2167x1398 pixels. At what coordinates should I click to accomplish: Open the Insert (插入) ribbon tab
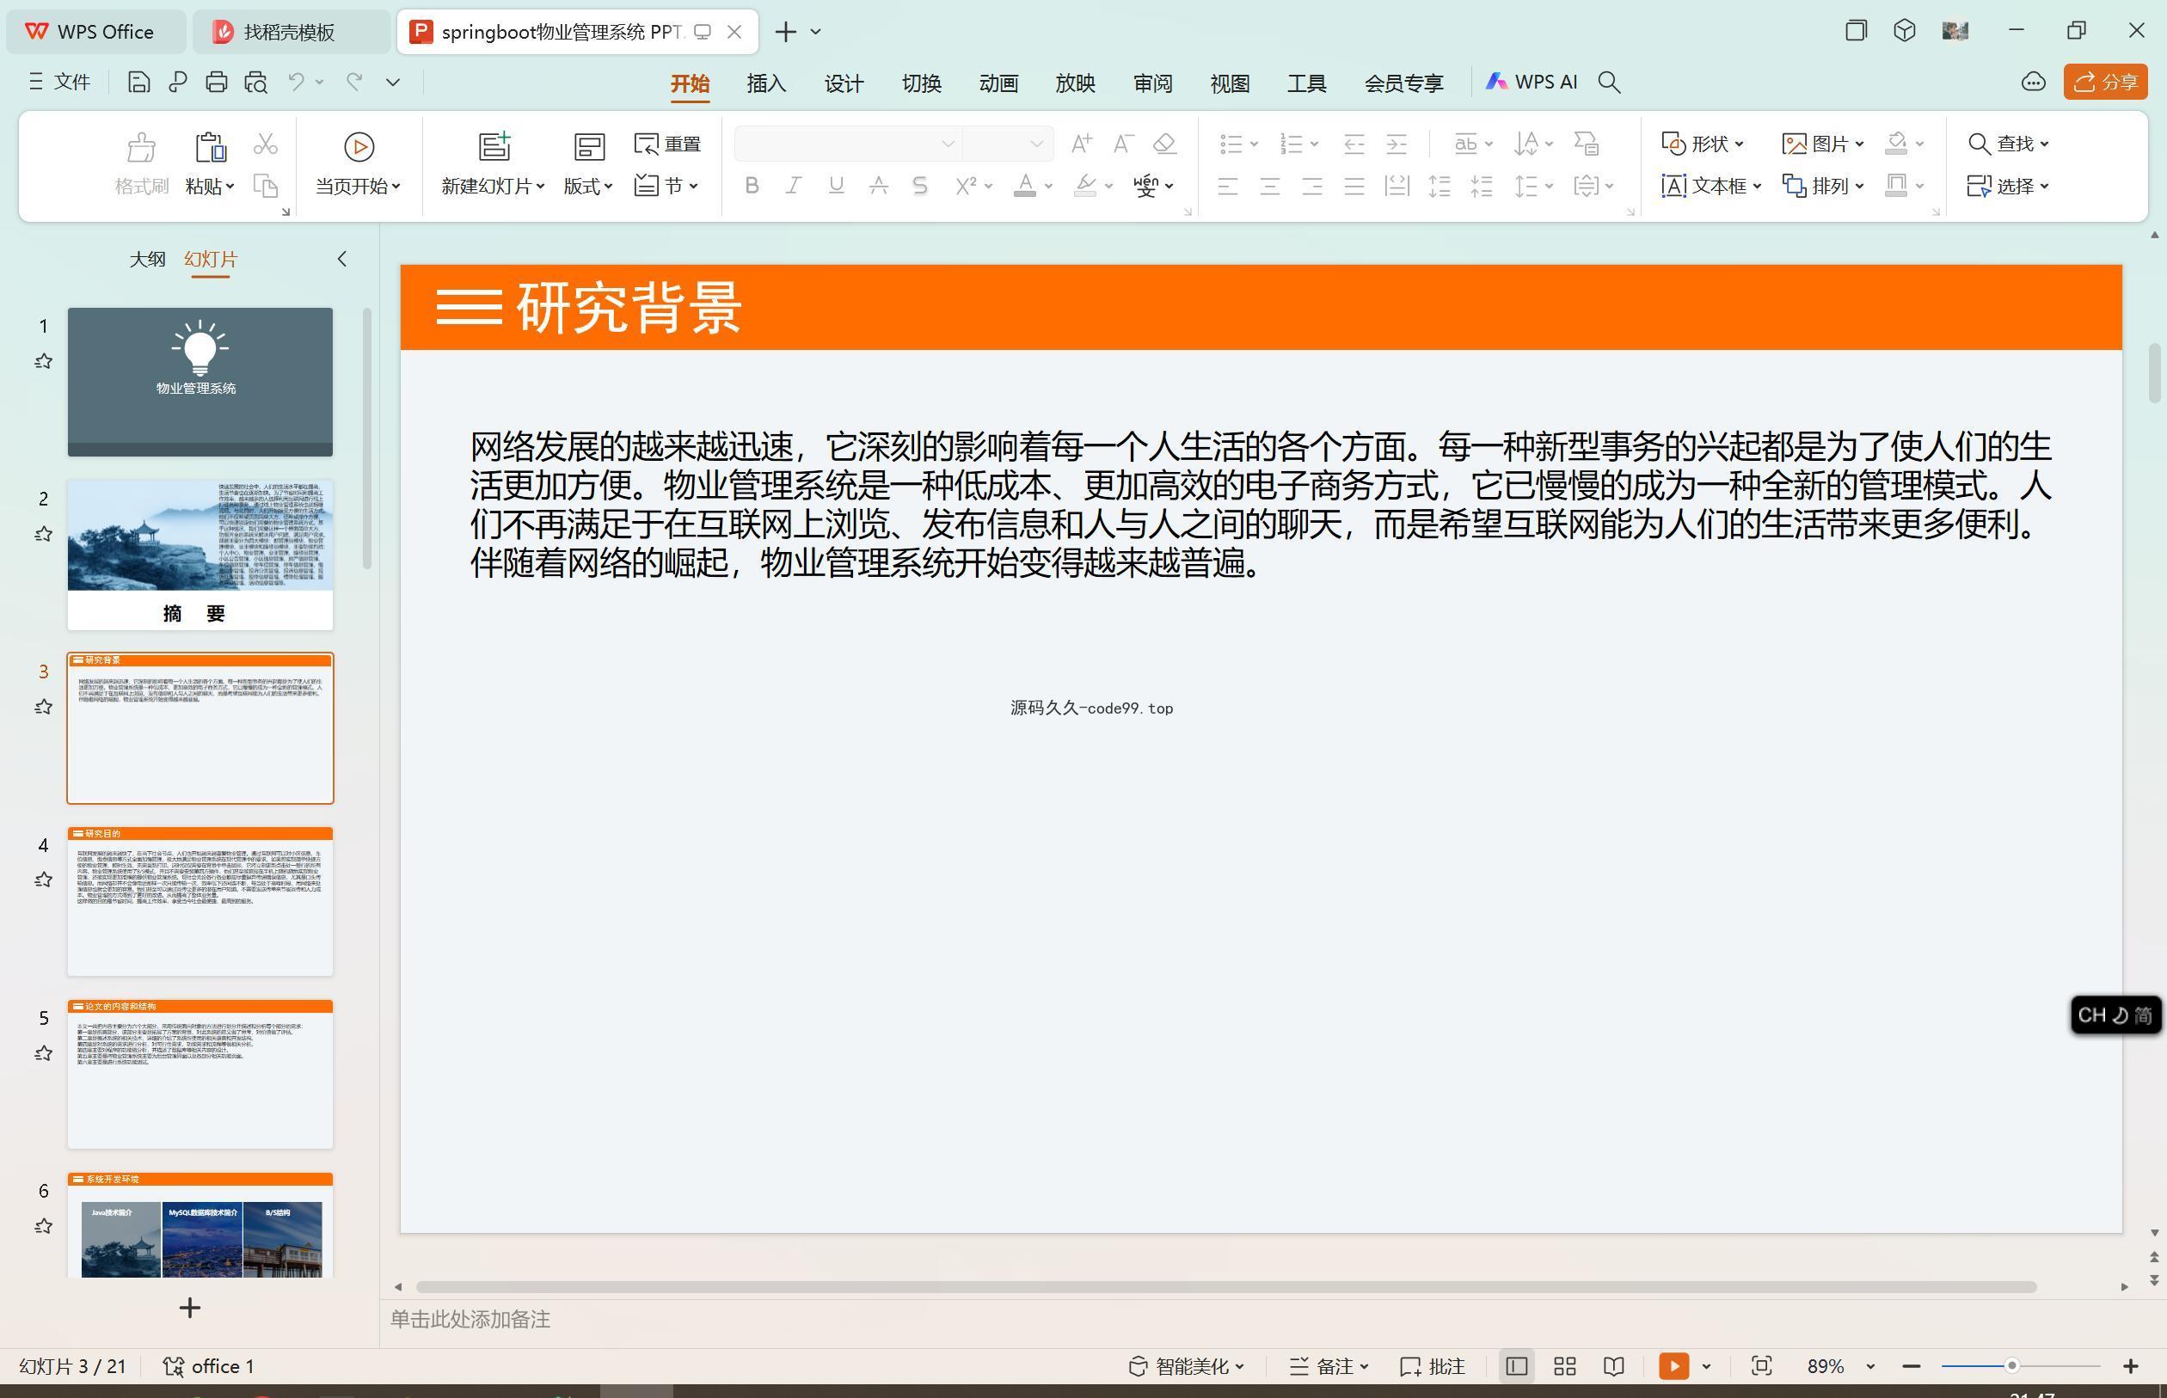(x=766, y=83)
